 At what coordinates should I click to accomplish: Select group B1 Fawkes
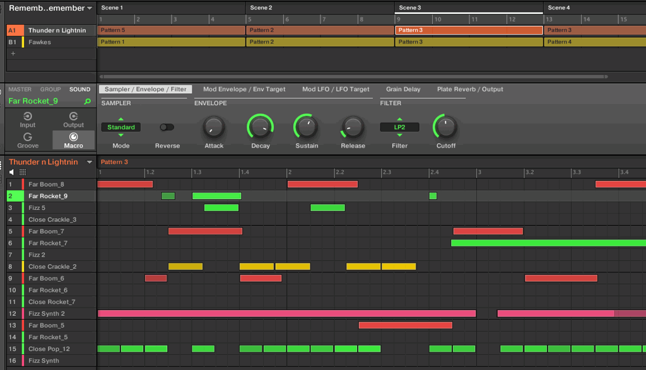tap(52, 42)
